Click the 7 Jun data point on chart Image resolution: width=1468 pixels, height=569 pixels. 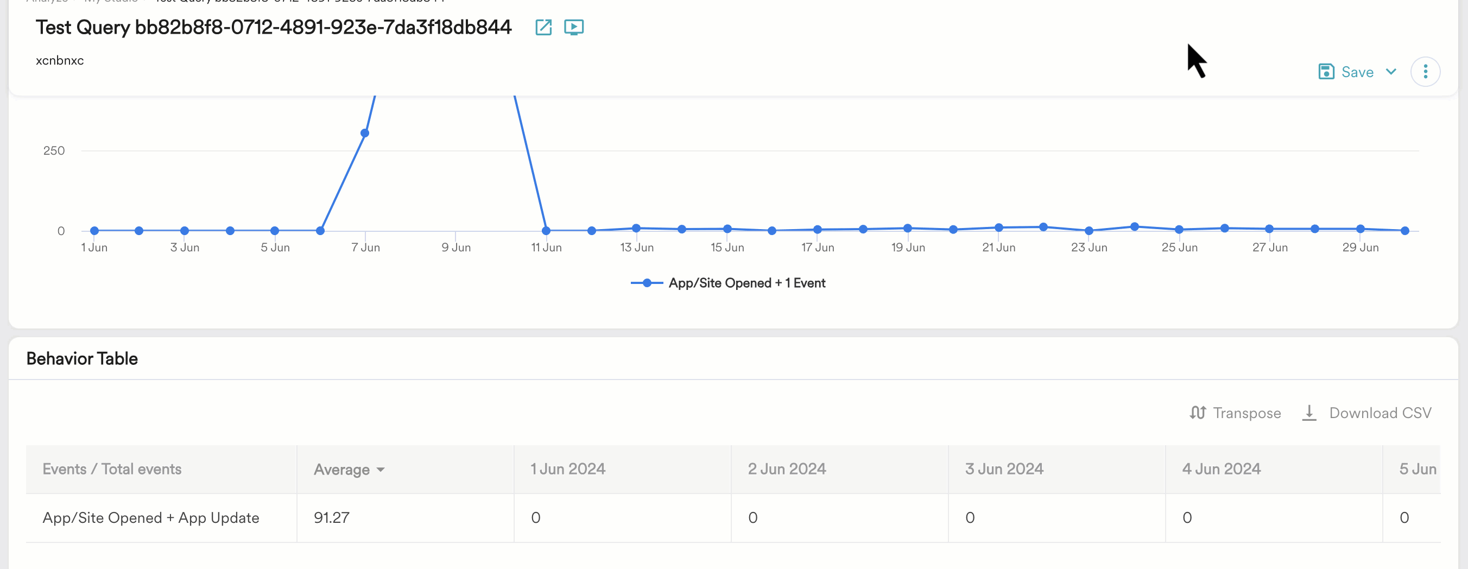[x=365, y=134]
